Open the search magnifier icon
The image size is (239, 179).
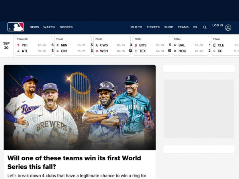205,27
